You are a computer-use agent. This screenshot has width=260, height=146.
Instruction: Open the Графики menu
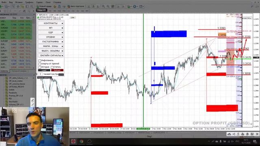tap(29, 2)
